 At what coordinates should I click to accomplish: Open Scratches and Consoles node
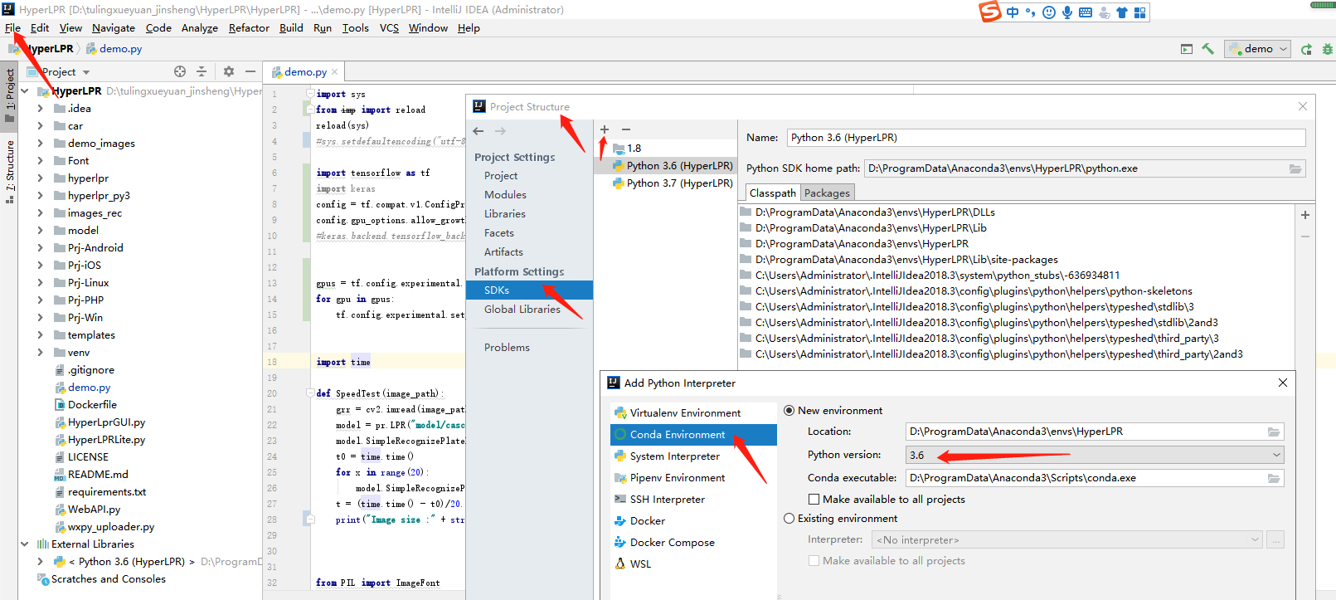click(109, 579)
